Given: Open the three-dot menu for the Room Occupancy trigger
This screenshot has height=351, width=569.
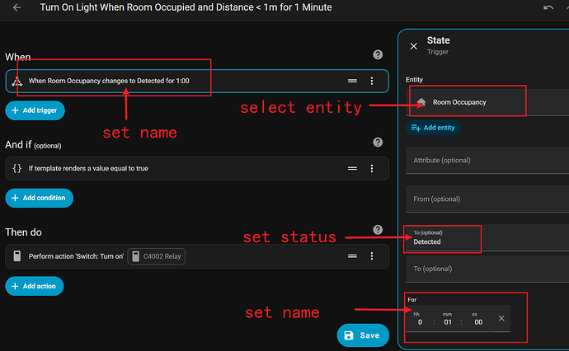Looking at the screenshot, I should (x=372, y=81).
